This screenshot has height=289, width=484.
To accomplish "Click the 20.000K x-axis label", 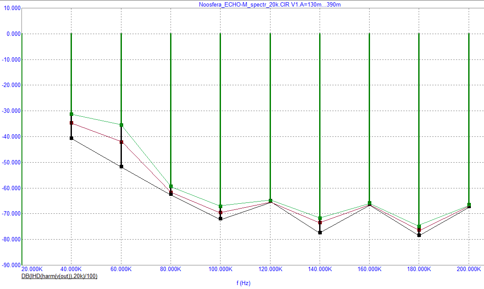I will click(x=32, y=269).
